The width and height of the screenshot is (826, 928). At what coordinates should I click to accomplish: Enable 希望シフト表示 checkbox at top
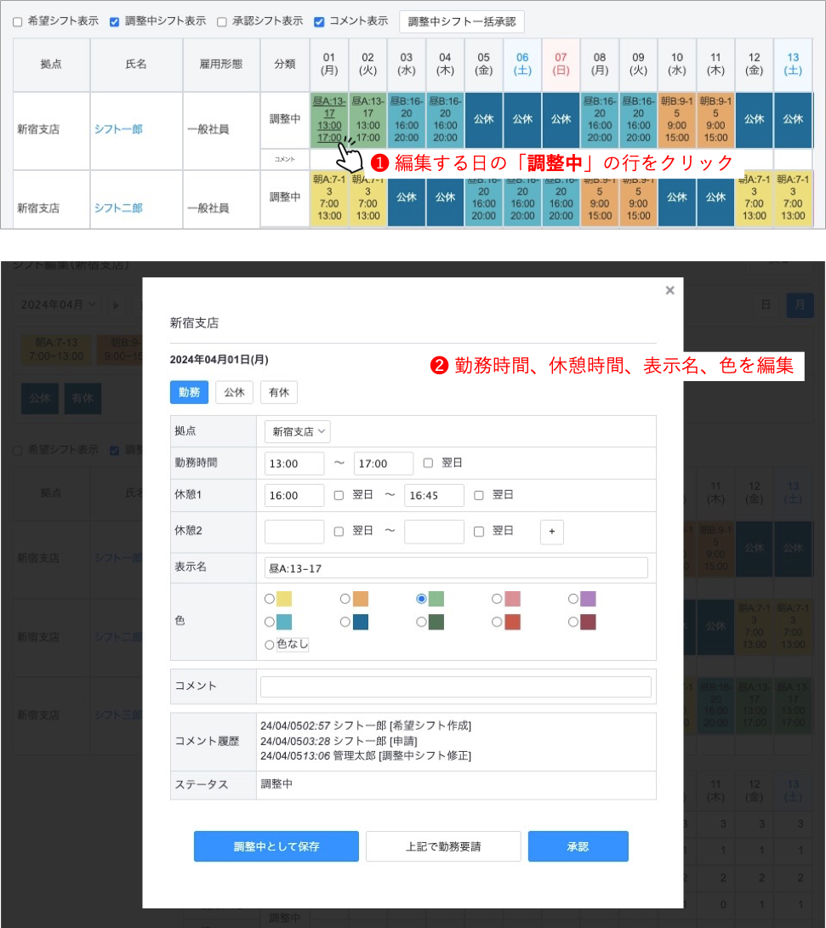(18, 21)
